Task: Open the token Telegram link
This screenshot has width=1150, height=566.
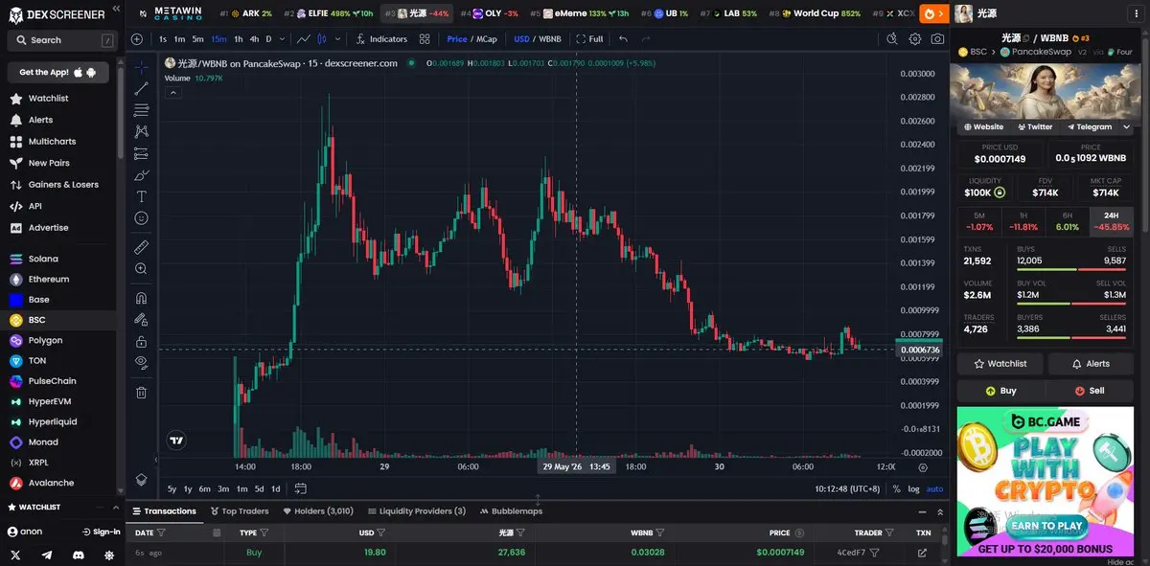Action: pos(1089,126)
